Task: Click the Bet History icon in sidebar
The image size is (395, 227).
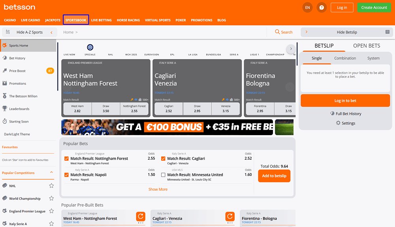Action: [4, 58]
